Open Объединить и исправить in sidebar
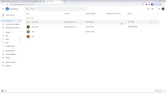Screen dimensions: 166x93 [x=11, y=28]
